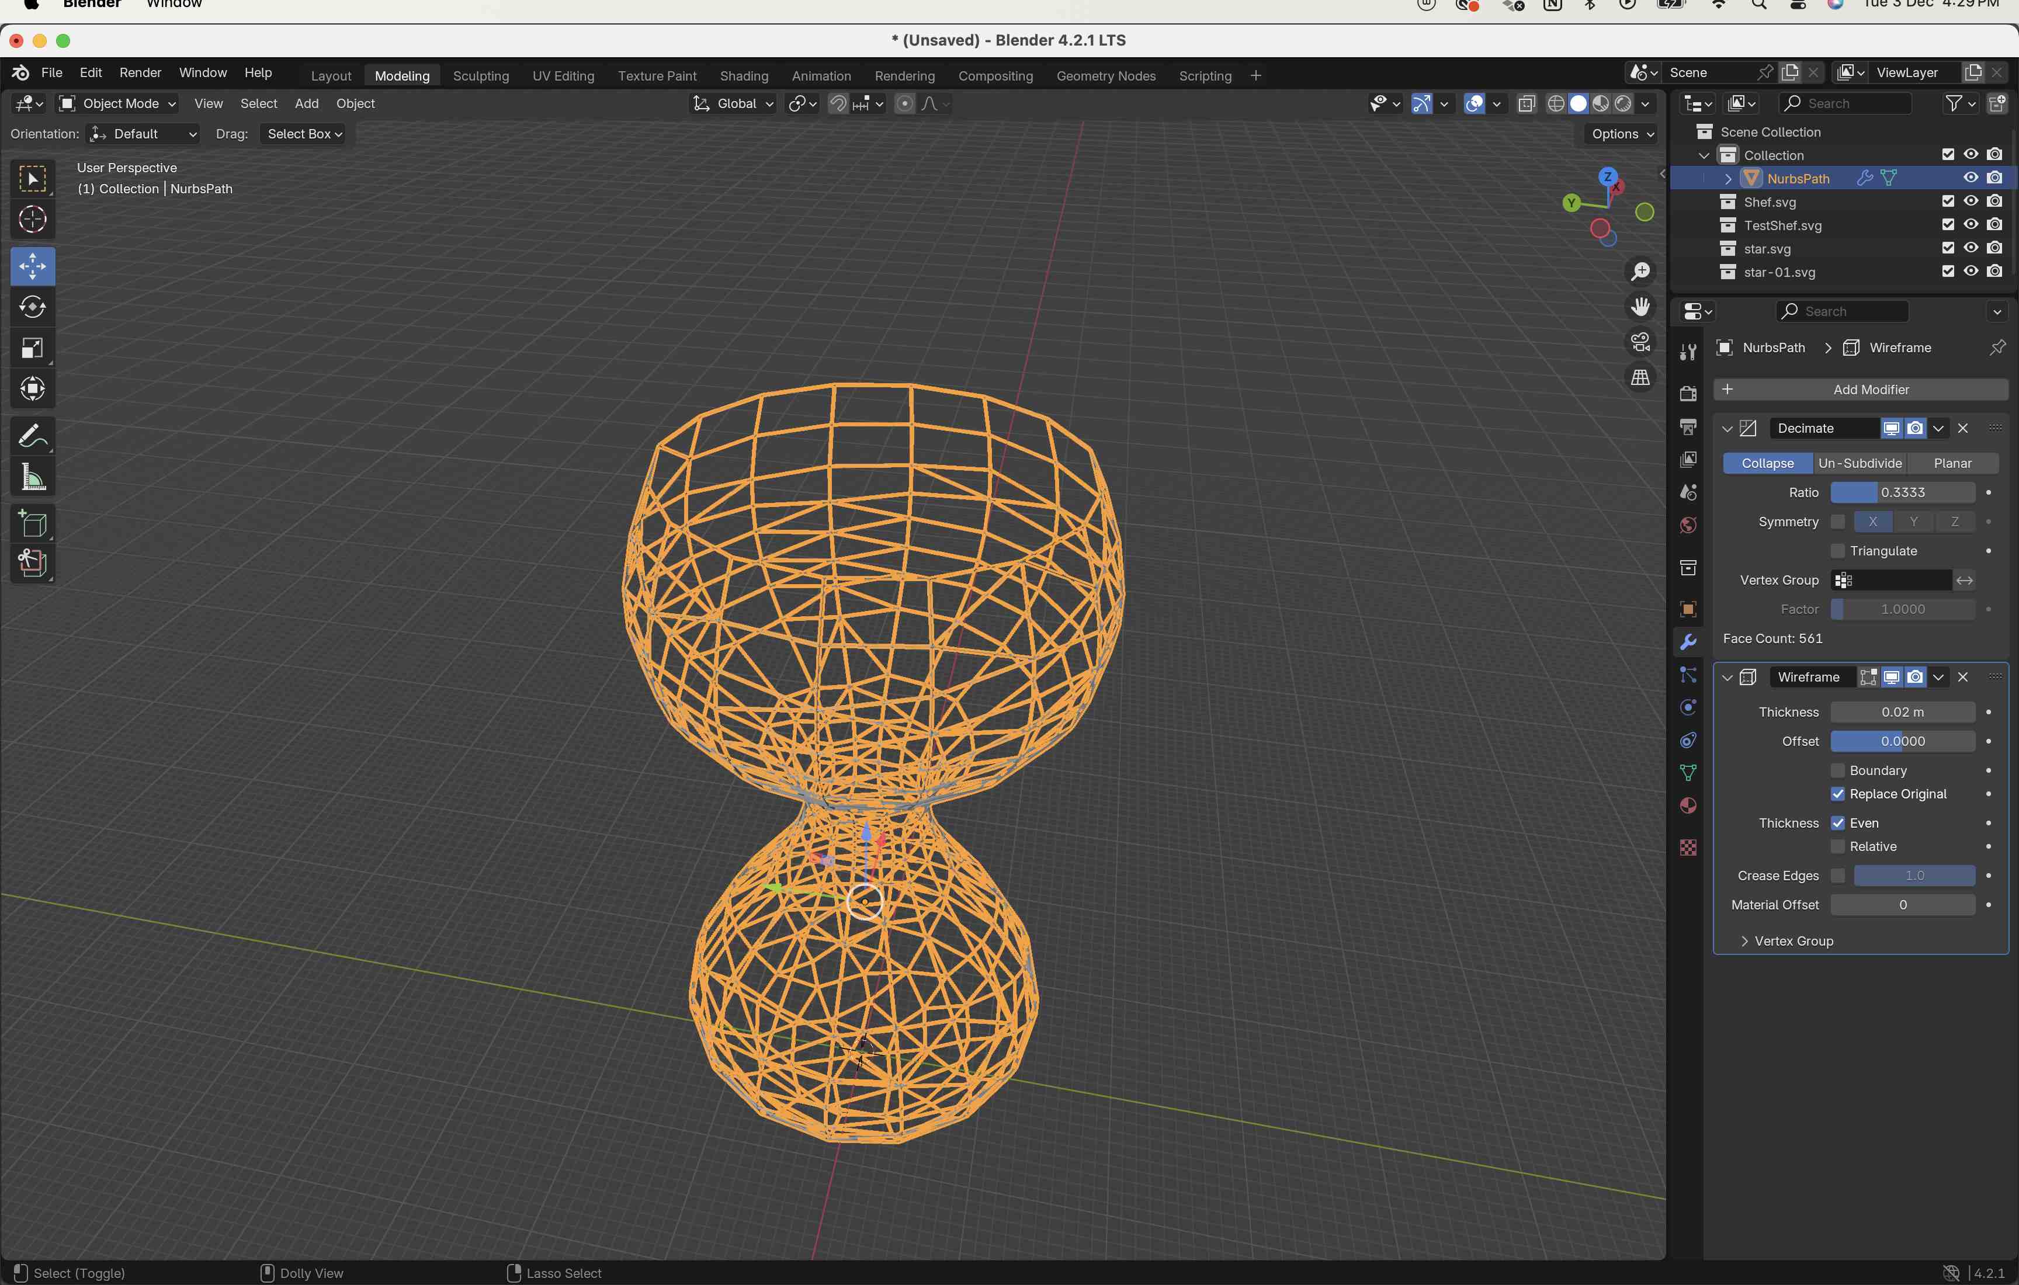Click the Zoom viewport magnifier icon

[x=1640, y=272]
